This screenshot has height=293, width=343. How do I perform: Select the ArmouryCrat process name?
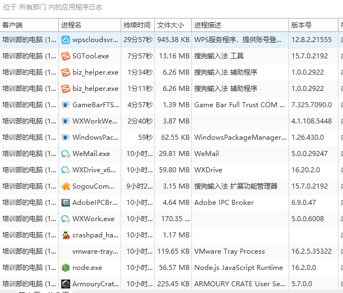(x=95, y=284)
